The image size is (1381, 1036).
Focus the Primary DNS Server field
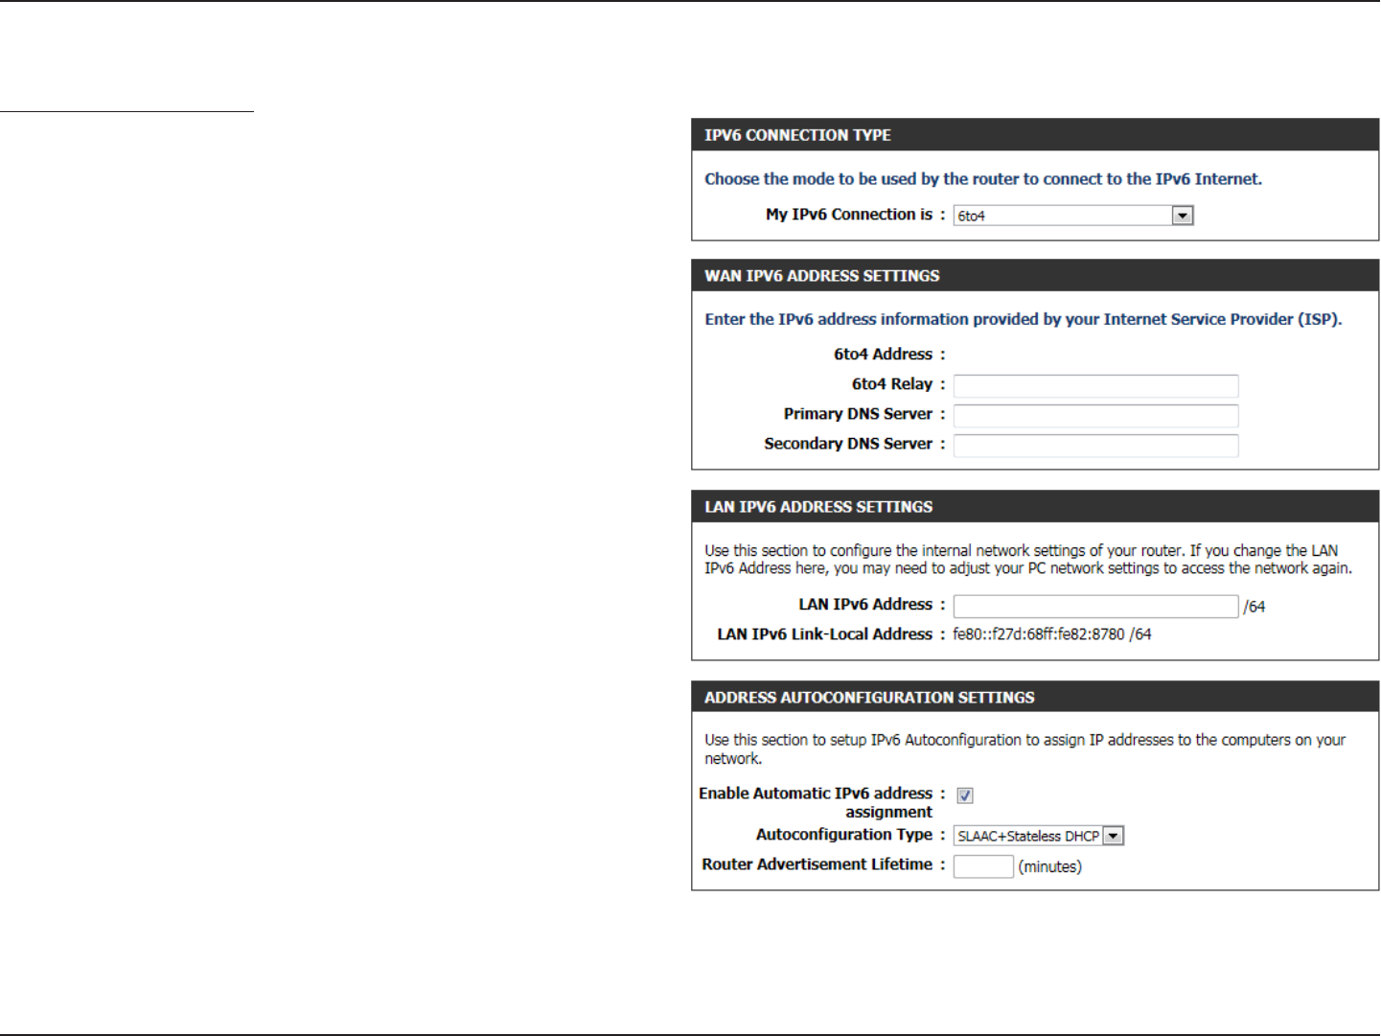click(x=1095, y=415)
